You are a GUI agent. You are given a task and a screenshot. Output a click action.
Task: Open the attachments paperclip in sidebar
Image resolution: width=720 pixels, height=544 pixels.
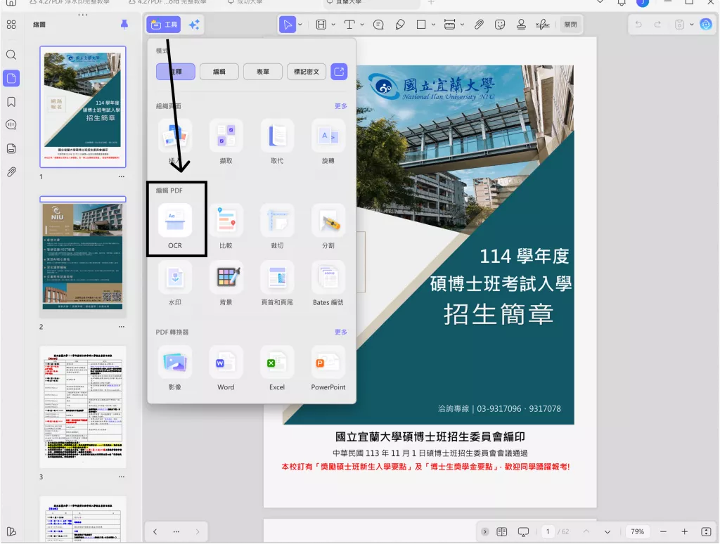[x=11, y=172]
